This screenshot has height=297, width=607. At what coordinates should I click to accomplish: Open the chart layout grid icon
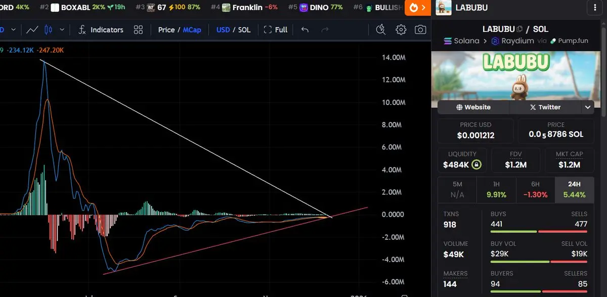pyautogui.click(x=138, y=30)
